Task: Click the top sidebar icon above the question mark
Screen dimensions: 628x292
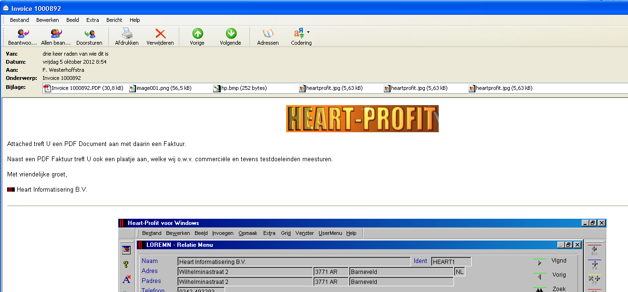Action: [x=126, y=249]
